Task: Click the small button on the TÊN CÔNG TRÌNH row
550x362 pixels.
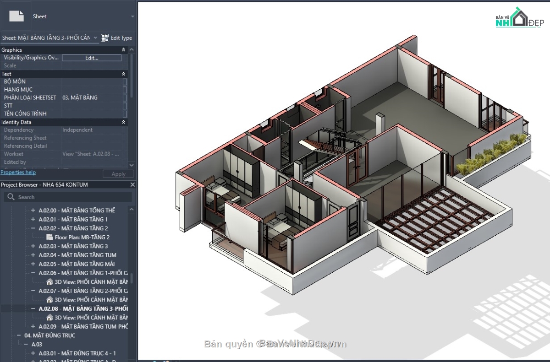Action: 125,113
